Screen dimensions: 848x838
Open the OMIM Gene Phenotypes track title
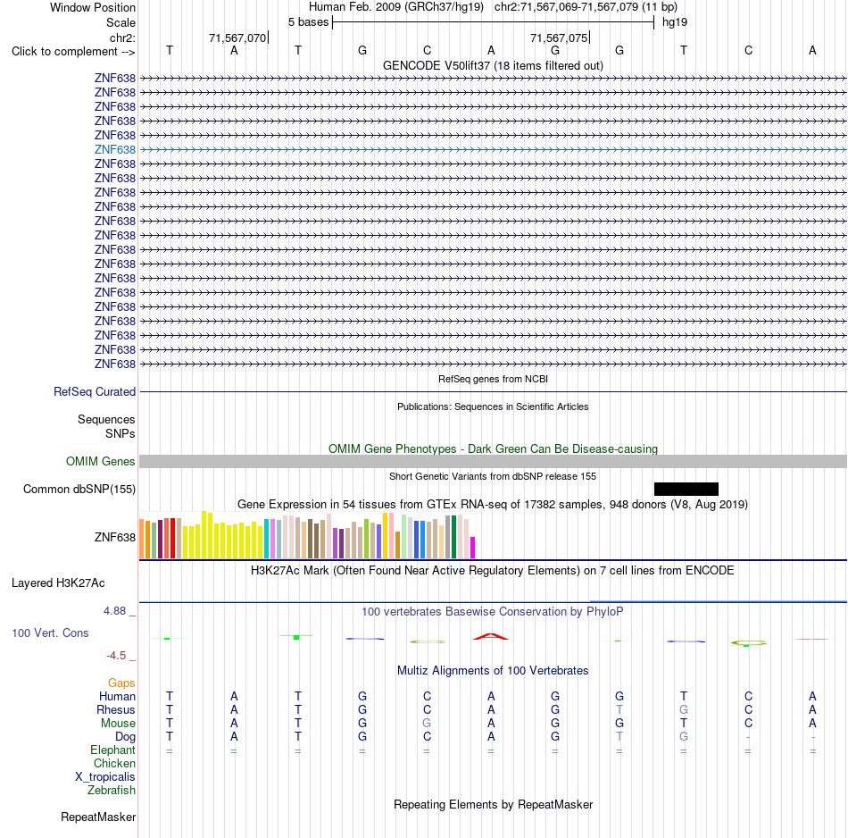(x=493, y=448)
